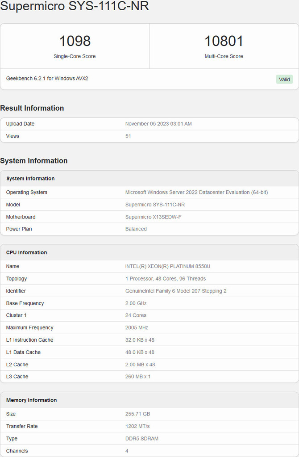Click the 32.0 KB x 48 cache value
Screen dimensions: 299x457
[x=140, y=340]
